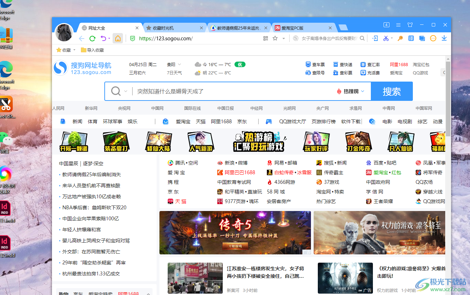
Task: Click the purple undo-close-tab arrow
Action: tap(103, 39)
